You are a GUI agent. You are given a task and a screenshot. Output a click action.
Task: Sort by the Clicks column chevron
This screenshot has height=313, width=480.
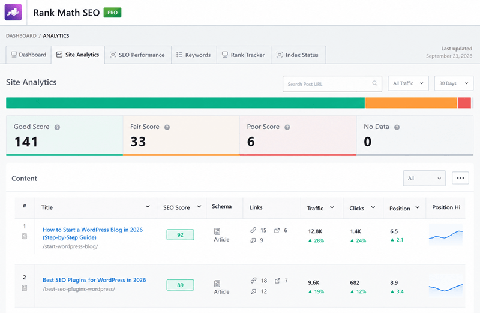point(373,207)
